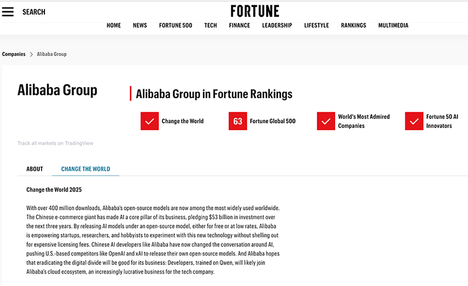Click the breadcrumb chevron separator
The width and height of the screenshot is (468, 286).
pyautogui.click(x=31, y=54)
